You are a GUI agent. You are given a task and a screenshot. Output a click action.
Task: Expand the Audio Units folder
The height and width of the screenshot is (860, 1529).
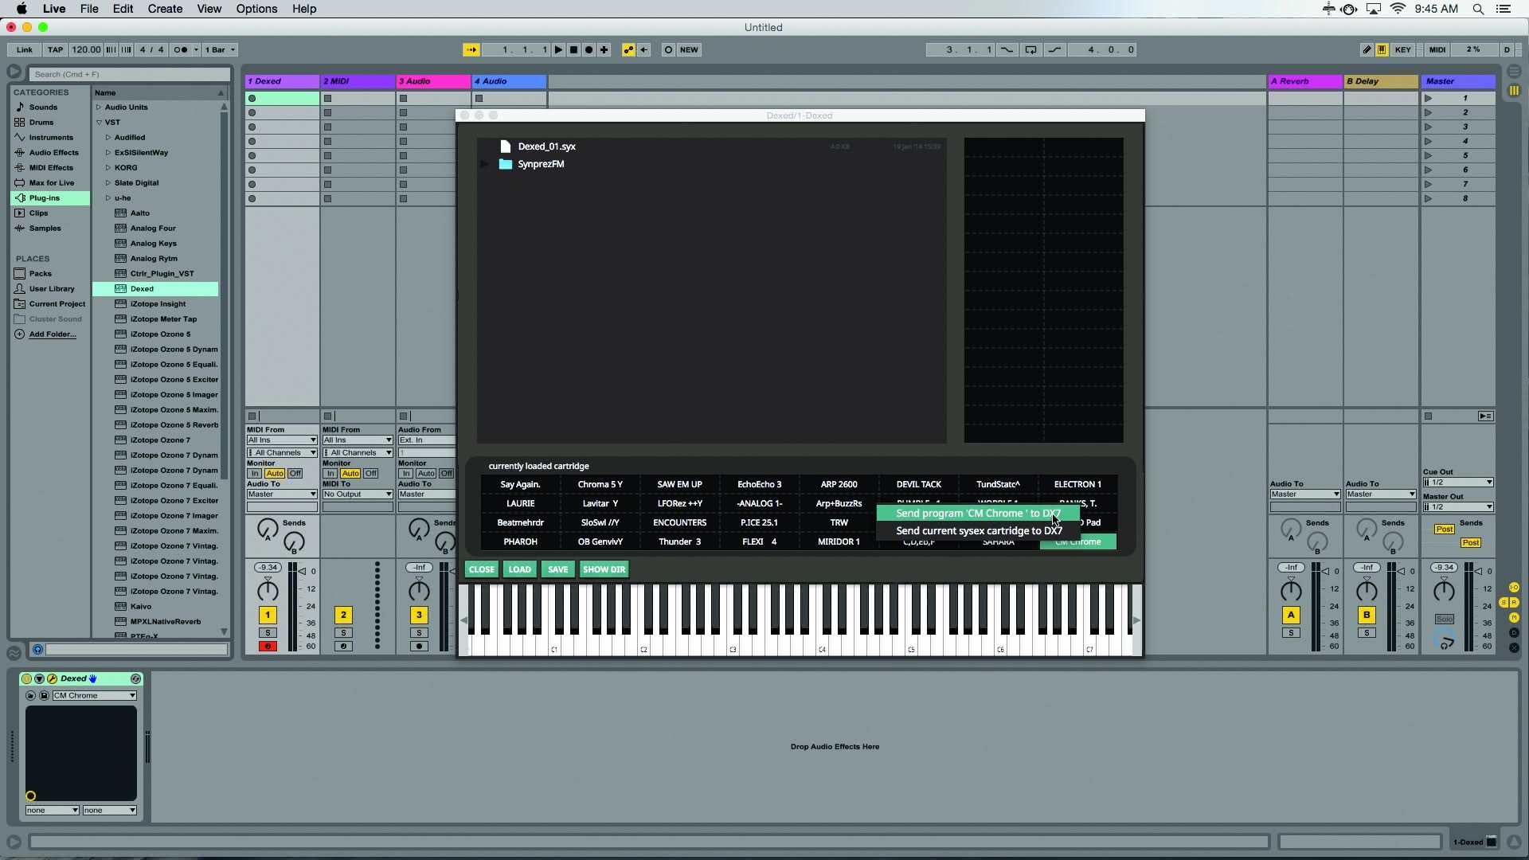click(x=99, y=107)
